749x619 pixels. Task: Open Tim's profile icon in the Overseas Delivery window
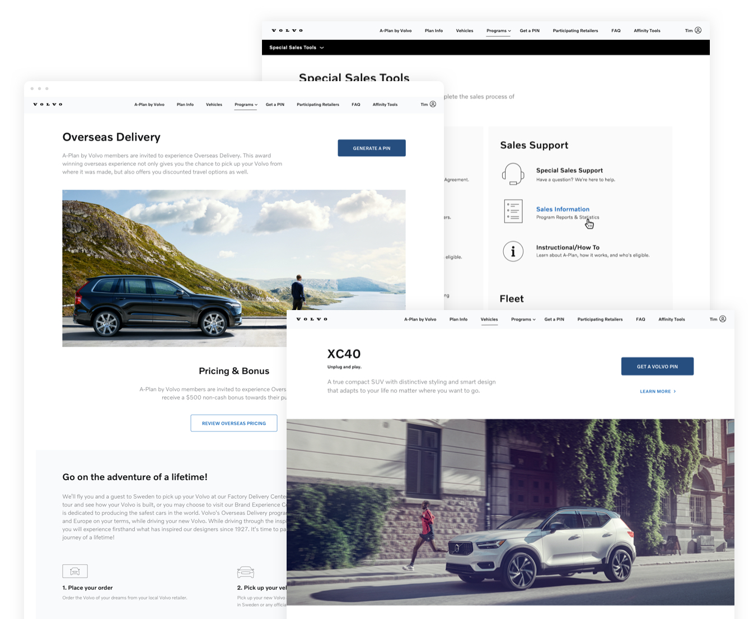point(433,104)
